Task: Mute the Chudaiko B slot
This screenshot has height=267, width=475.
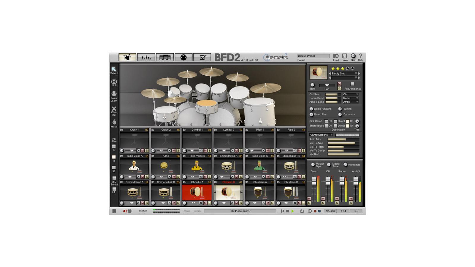Action: (x=299, y=203)
